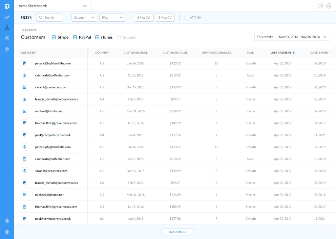Click iTunes icon of first michael@kidstop.net row
This screenshot has height=239, width=336.
(x=24, y=111)
